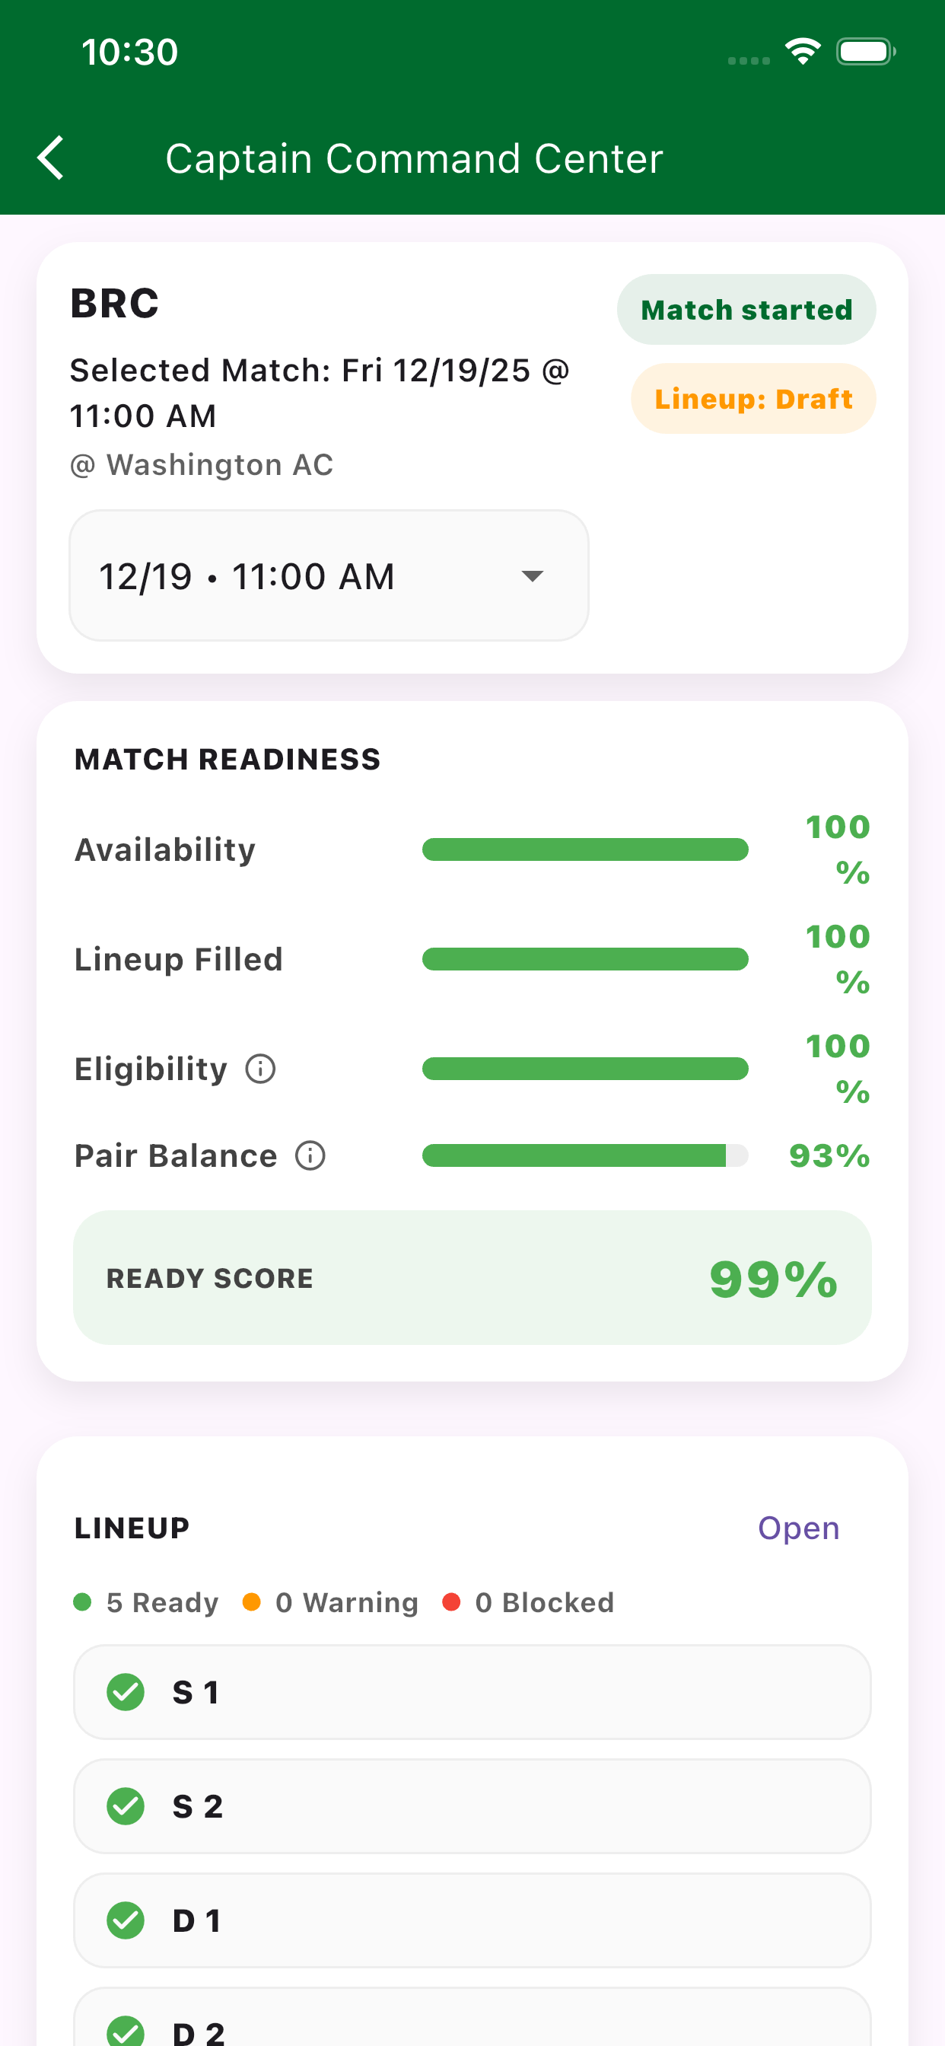Click the dropdown arrow in match selector
The height and width of the screenshot is (2046, 945).
[x=532, y=576]
